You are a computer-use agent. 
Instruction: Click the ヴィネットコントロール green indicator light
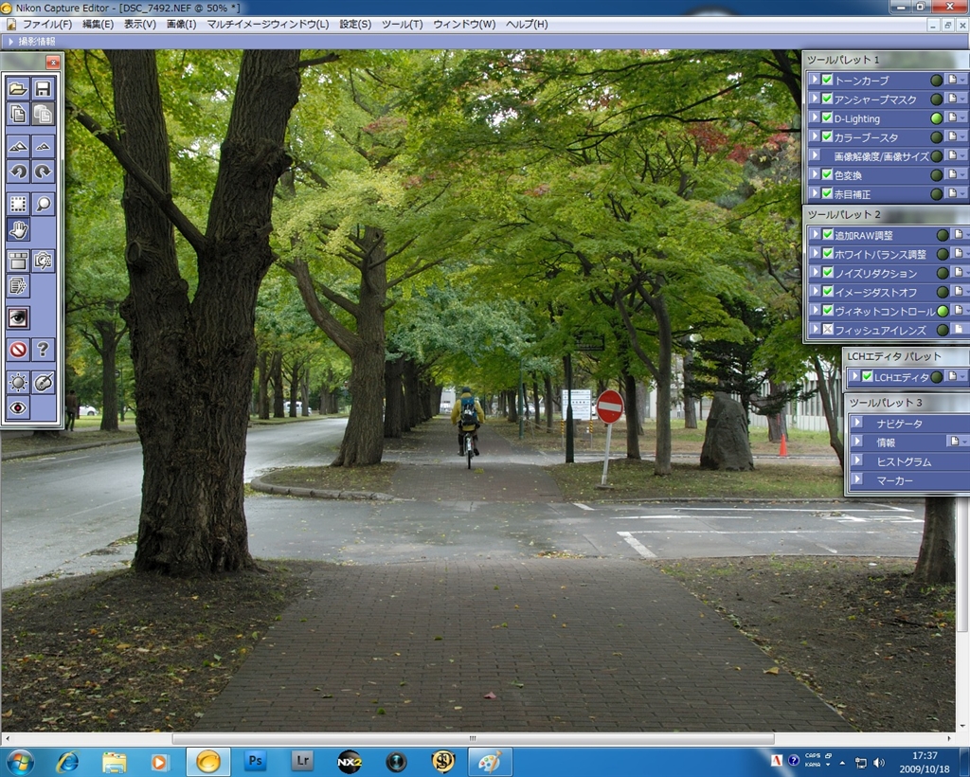pyautogui.click(x=943, y=311)
